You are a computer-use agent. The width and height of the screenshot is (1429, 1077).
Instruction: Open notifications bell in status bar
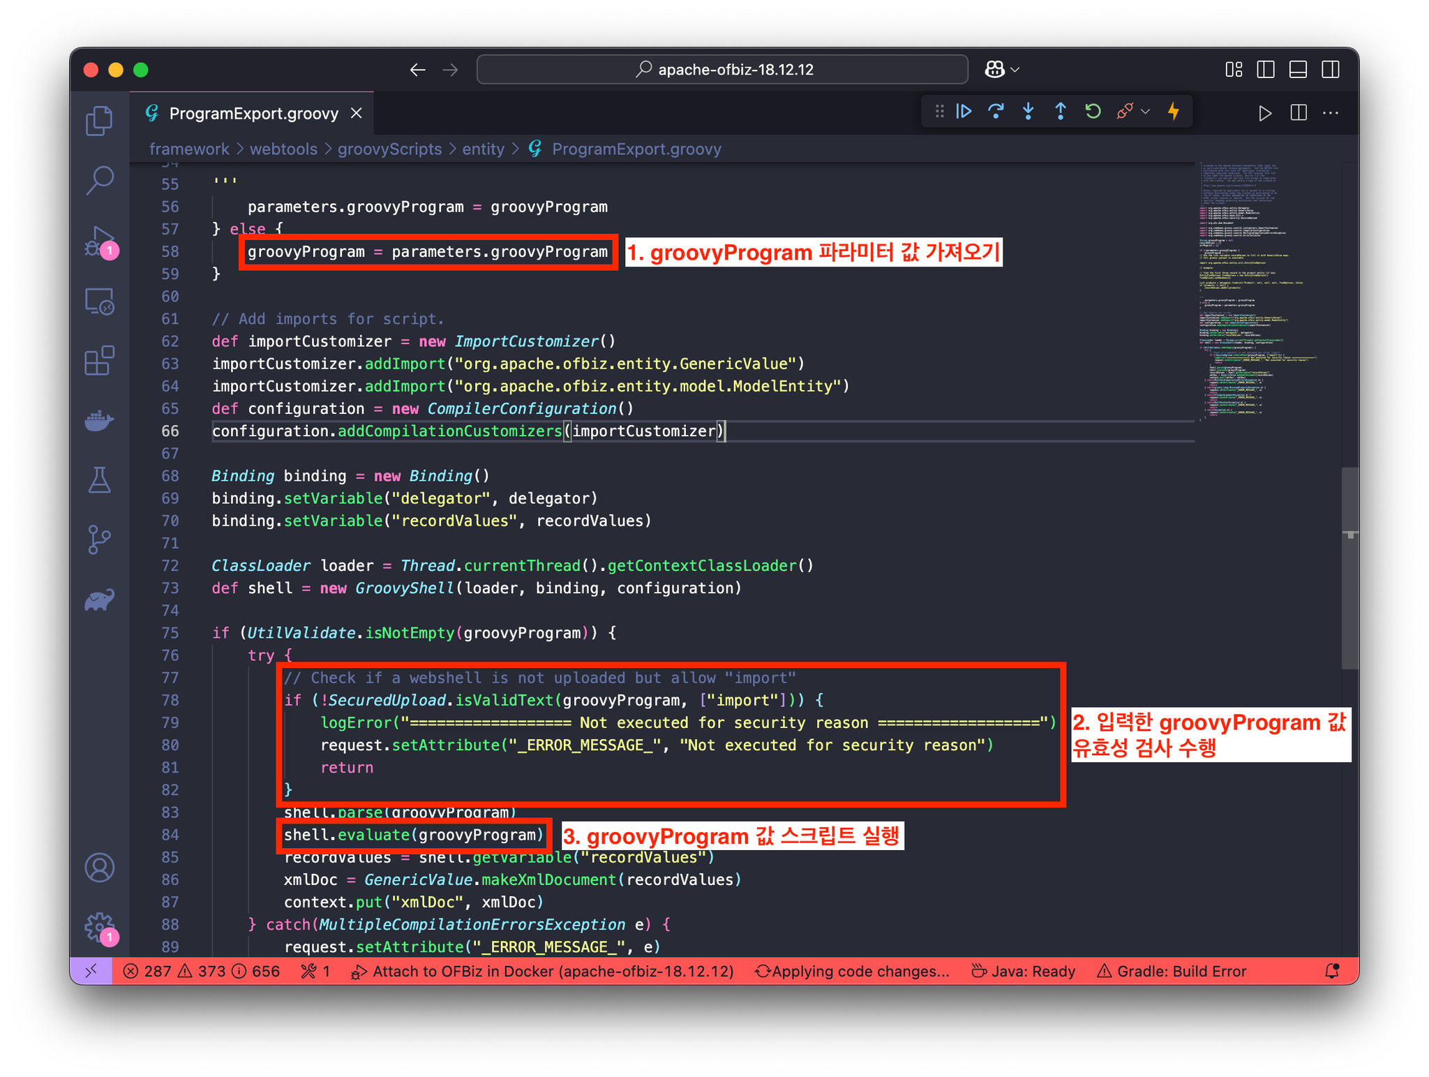[1332, 971]
